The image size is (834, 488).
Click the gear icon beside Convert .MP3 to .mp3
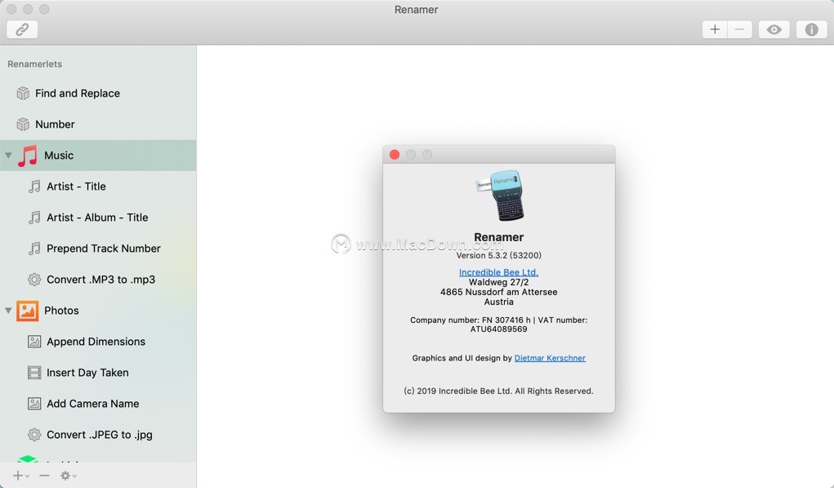pyautogui.click(x=34, y=280)
